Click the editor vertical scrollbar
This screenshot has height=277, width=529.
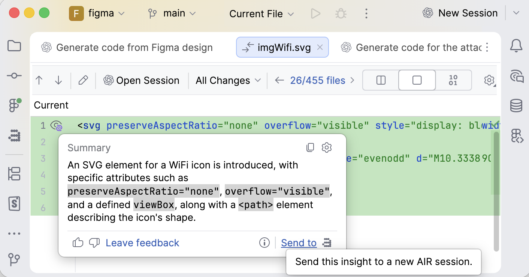(x=496, y=191)
